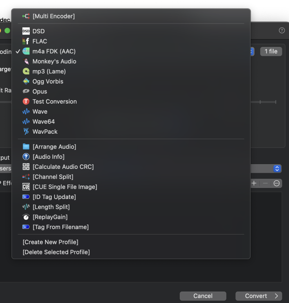Image resolution: width=289 pixels, height=303 pixels.
Task: Click the ID Tag Update tag icon
Action: click(x=26, y=197)
